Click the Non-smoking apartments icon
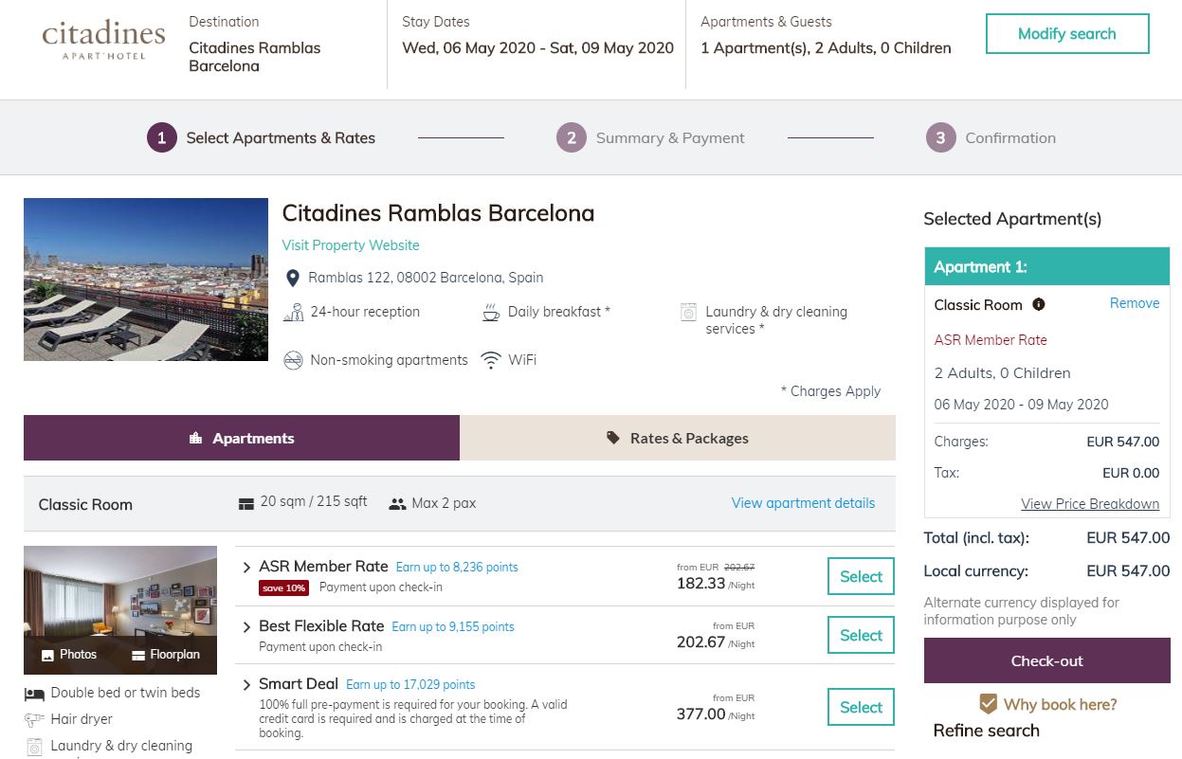 click(x=294, y=360)
